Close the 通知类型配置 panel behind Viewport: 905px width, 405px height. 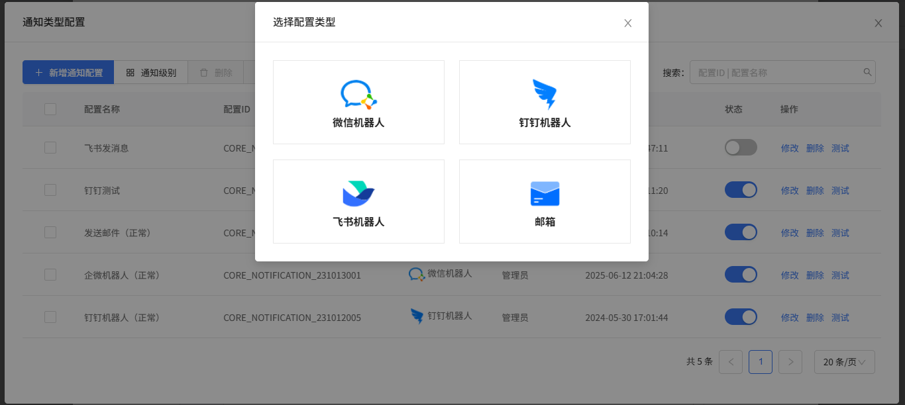[878, 23]
